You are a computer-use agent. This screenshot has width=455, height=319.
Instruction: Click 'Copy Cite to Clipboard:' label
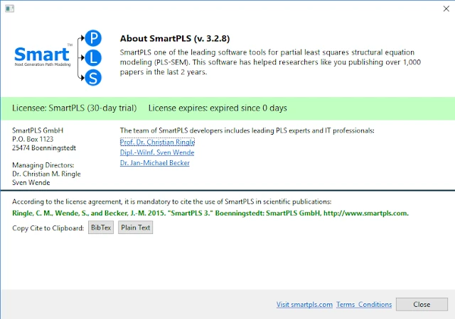point(48,228)
